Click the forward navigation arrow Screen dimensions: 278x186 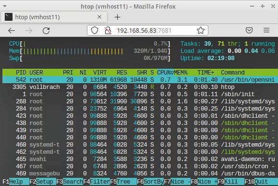coord(29,31)
